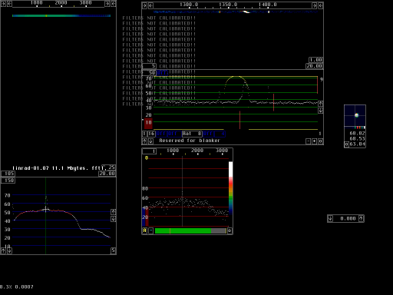Click the Rat 8 parameter box
This screenshot has height=295, width=393.
tap(192, 134)
